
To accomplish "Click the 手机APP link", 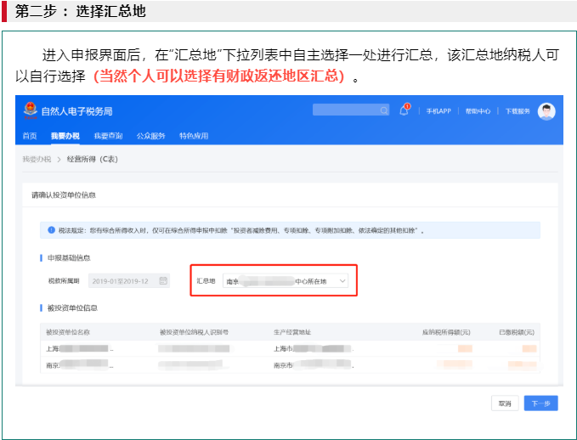I will [438, 111].
